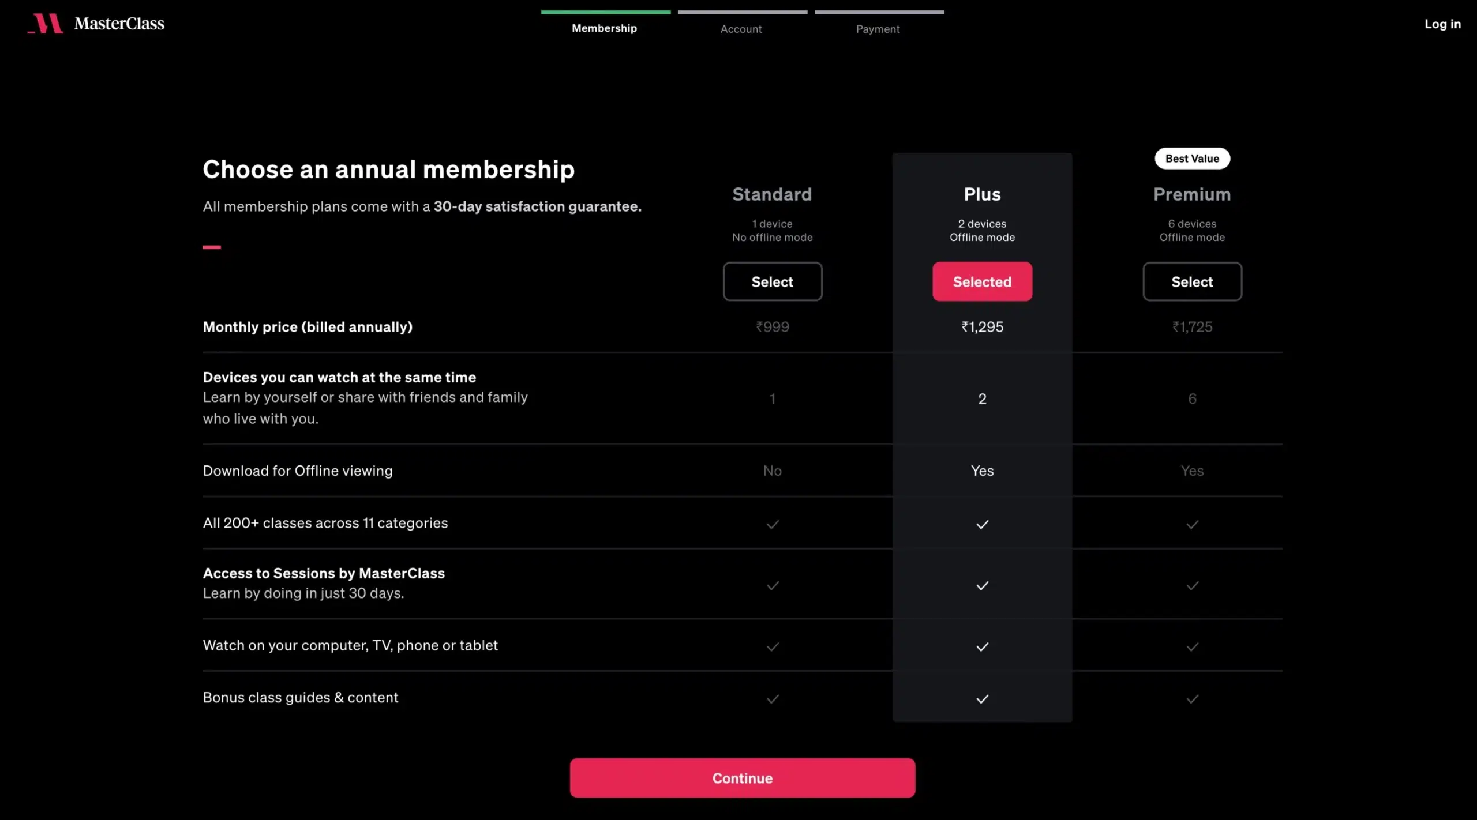Click the Plus column Sessions access checkmark
Image resolution: width=1477 pixels, height=820 pixels.
coord(982,585)
